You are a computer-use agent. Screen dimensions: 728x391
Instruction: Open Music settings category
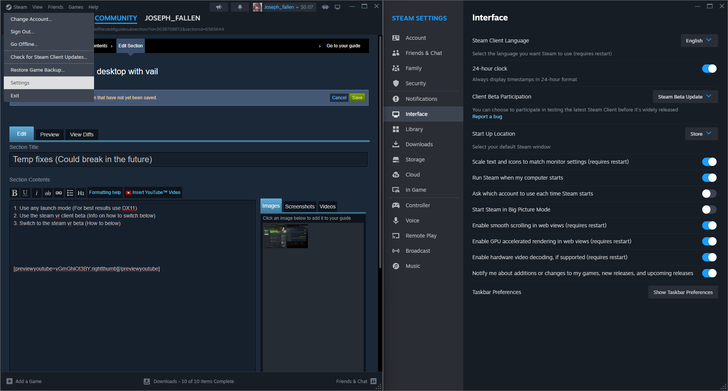click(x=423, y=266)
